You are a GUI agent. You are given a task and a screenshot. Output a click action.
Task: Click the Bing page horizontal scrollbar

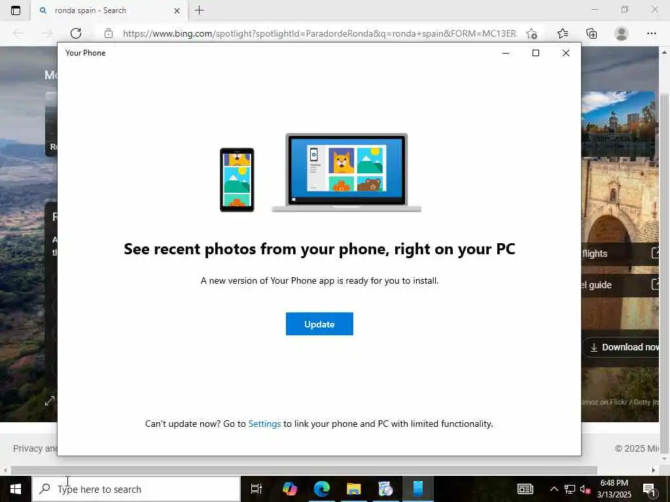click(x=304, y=470)
